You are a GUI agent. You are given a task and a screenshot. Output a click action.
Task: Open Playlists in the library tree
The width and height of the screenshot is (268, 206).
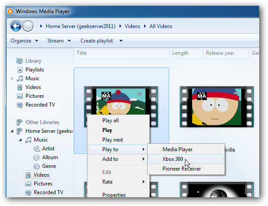35,70
